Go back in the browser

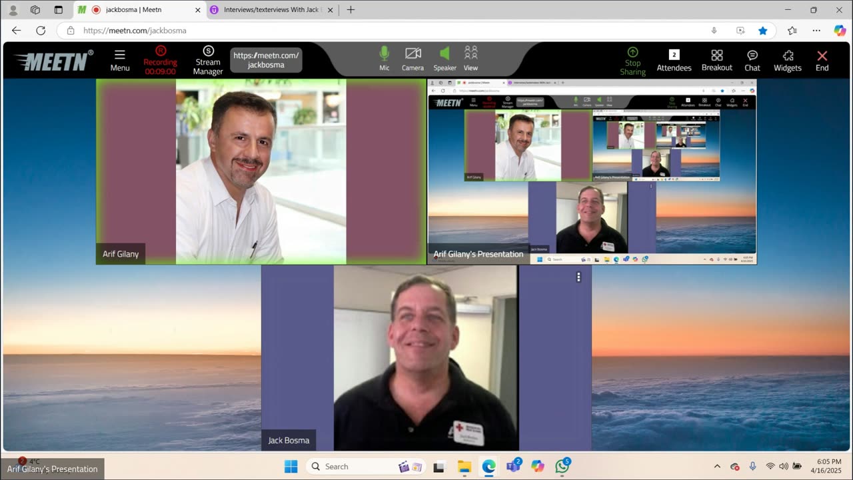click(x=17, y=31)
